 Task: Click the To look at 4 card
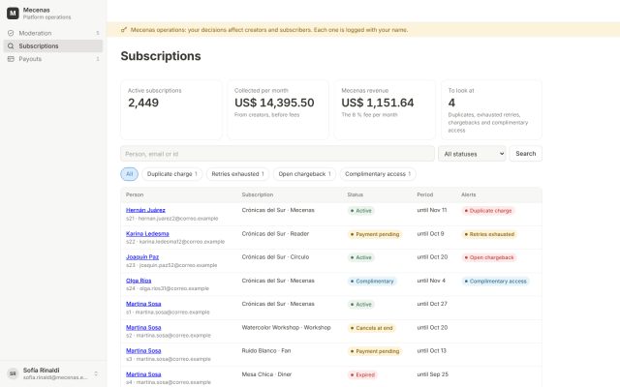(x=491, y=109)
